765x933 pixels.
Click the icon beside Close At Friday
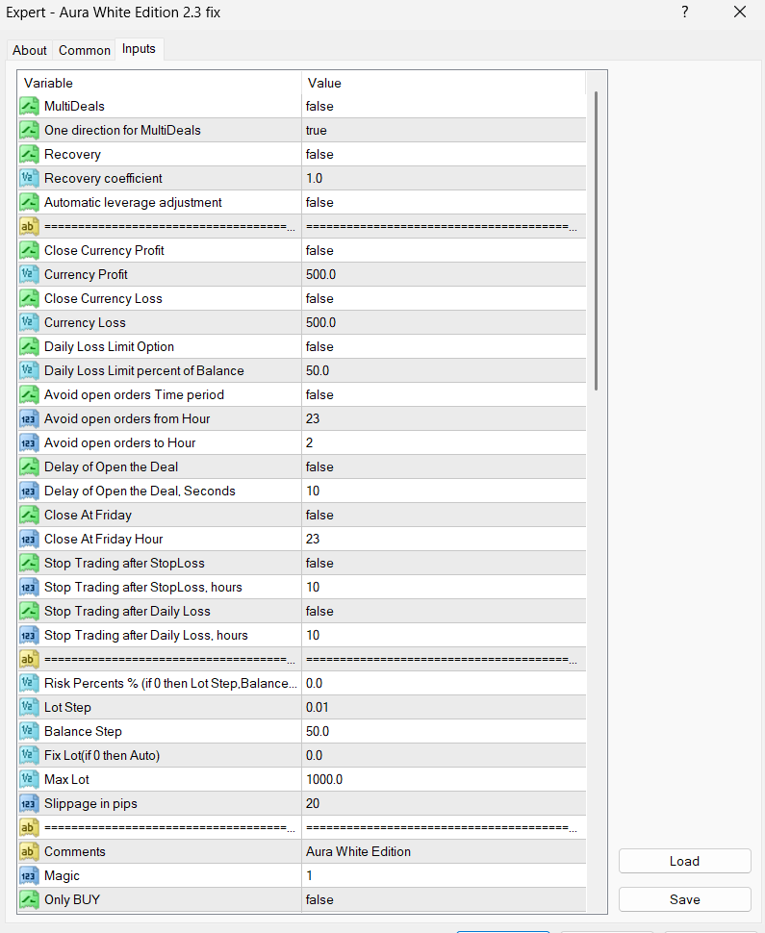pos(29,515)
